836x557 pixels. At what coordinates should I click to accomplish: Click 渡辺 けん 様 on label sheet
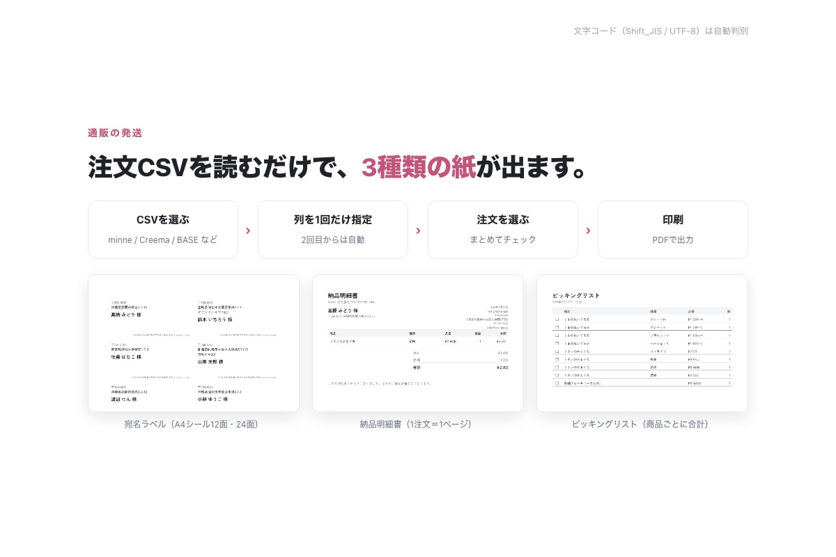pos(124,400)
